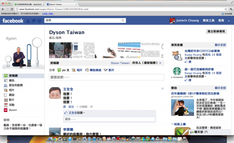This screenshot has width=234, height=143.
Task: Open the 聊天室 (7) chat bar
Action: pos(210,132)
